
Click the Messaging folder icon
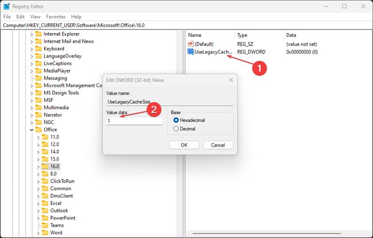point(38,78)
